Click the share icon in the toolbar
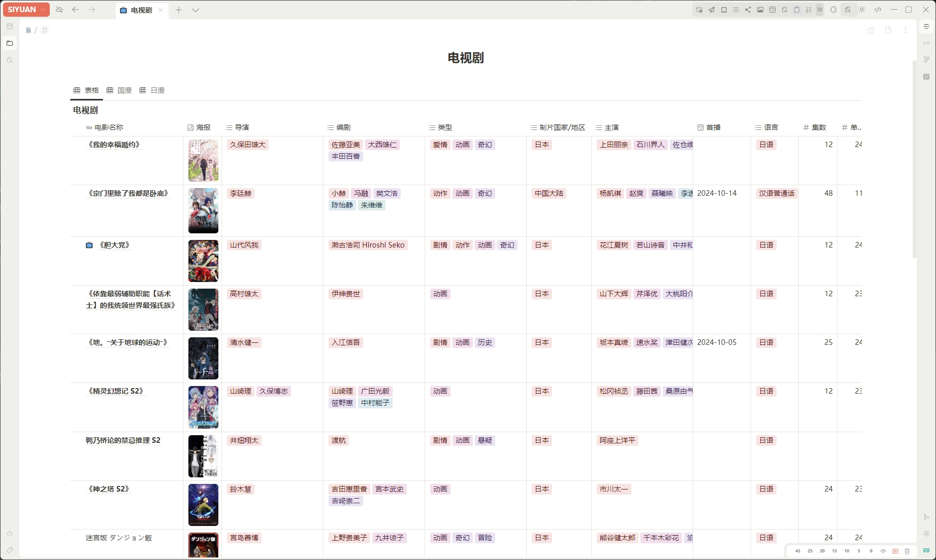The height and width of the screenshot is (560, 936). (748, 10)
